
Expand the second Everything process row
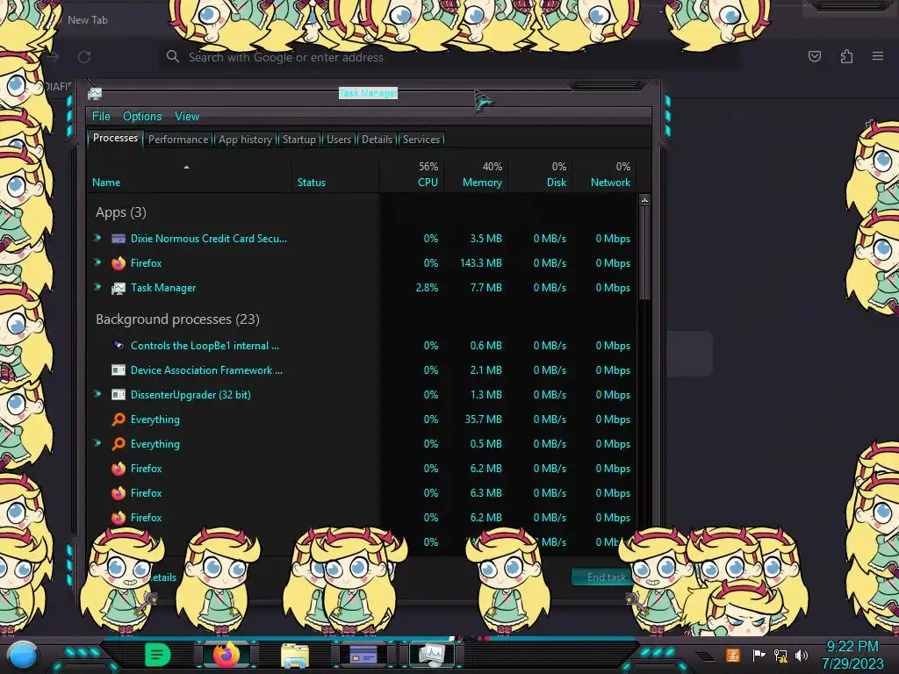(97, 443)
